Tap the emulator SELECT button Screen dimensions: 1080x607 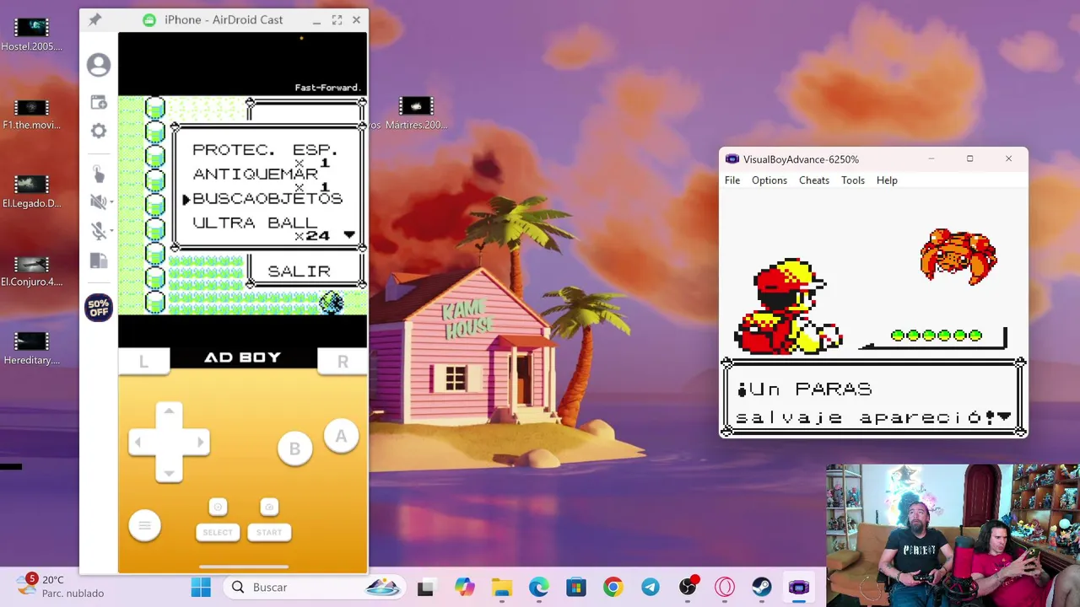tap(218, 532)
